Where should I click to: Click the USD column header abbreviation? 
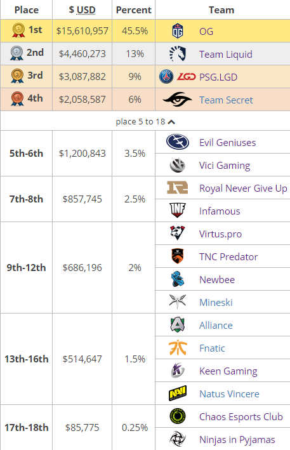86,10
